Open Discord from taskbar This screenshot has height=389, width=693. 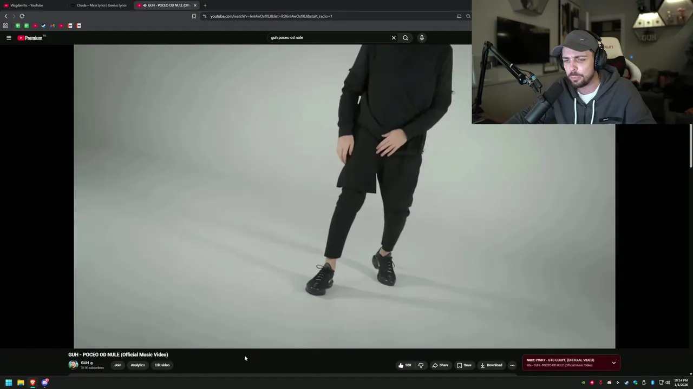click(x=45, y=383)
